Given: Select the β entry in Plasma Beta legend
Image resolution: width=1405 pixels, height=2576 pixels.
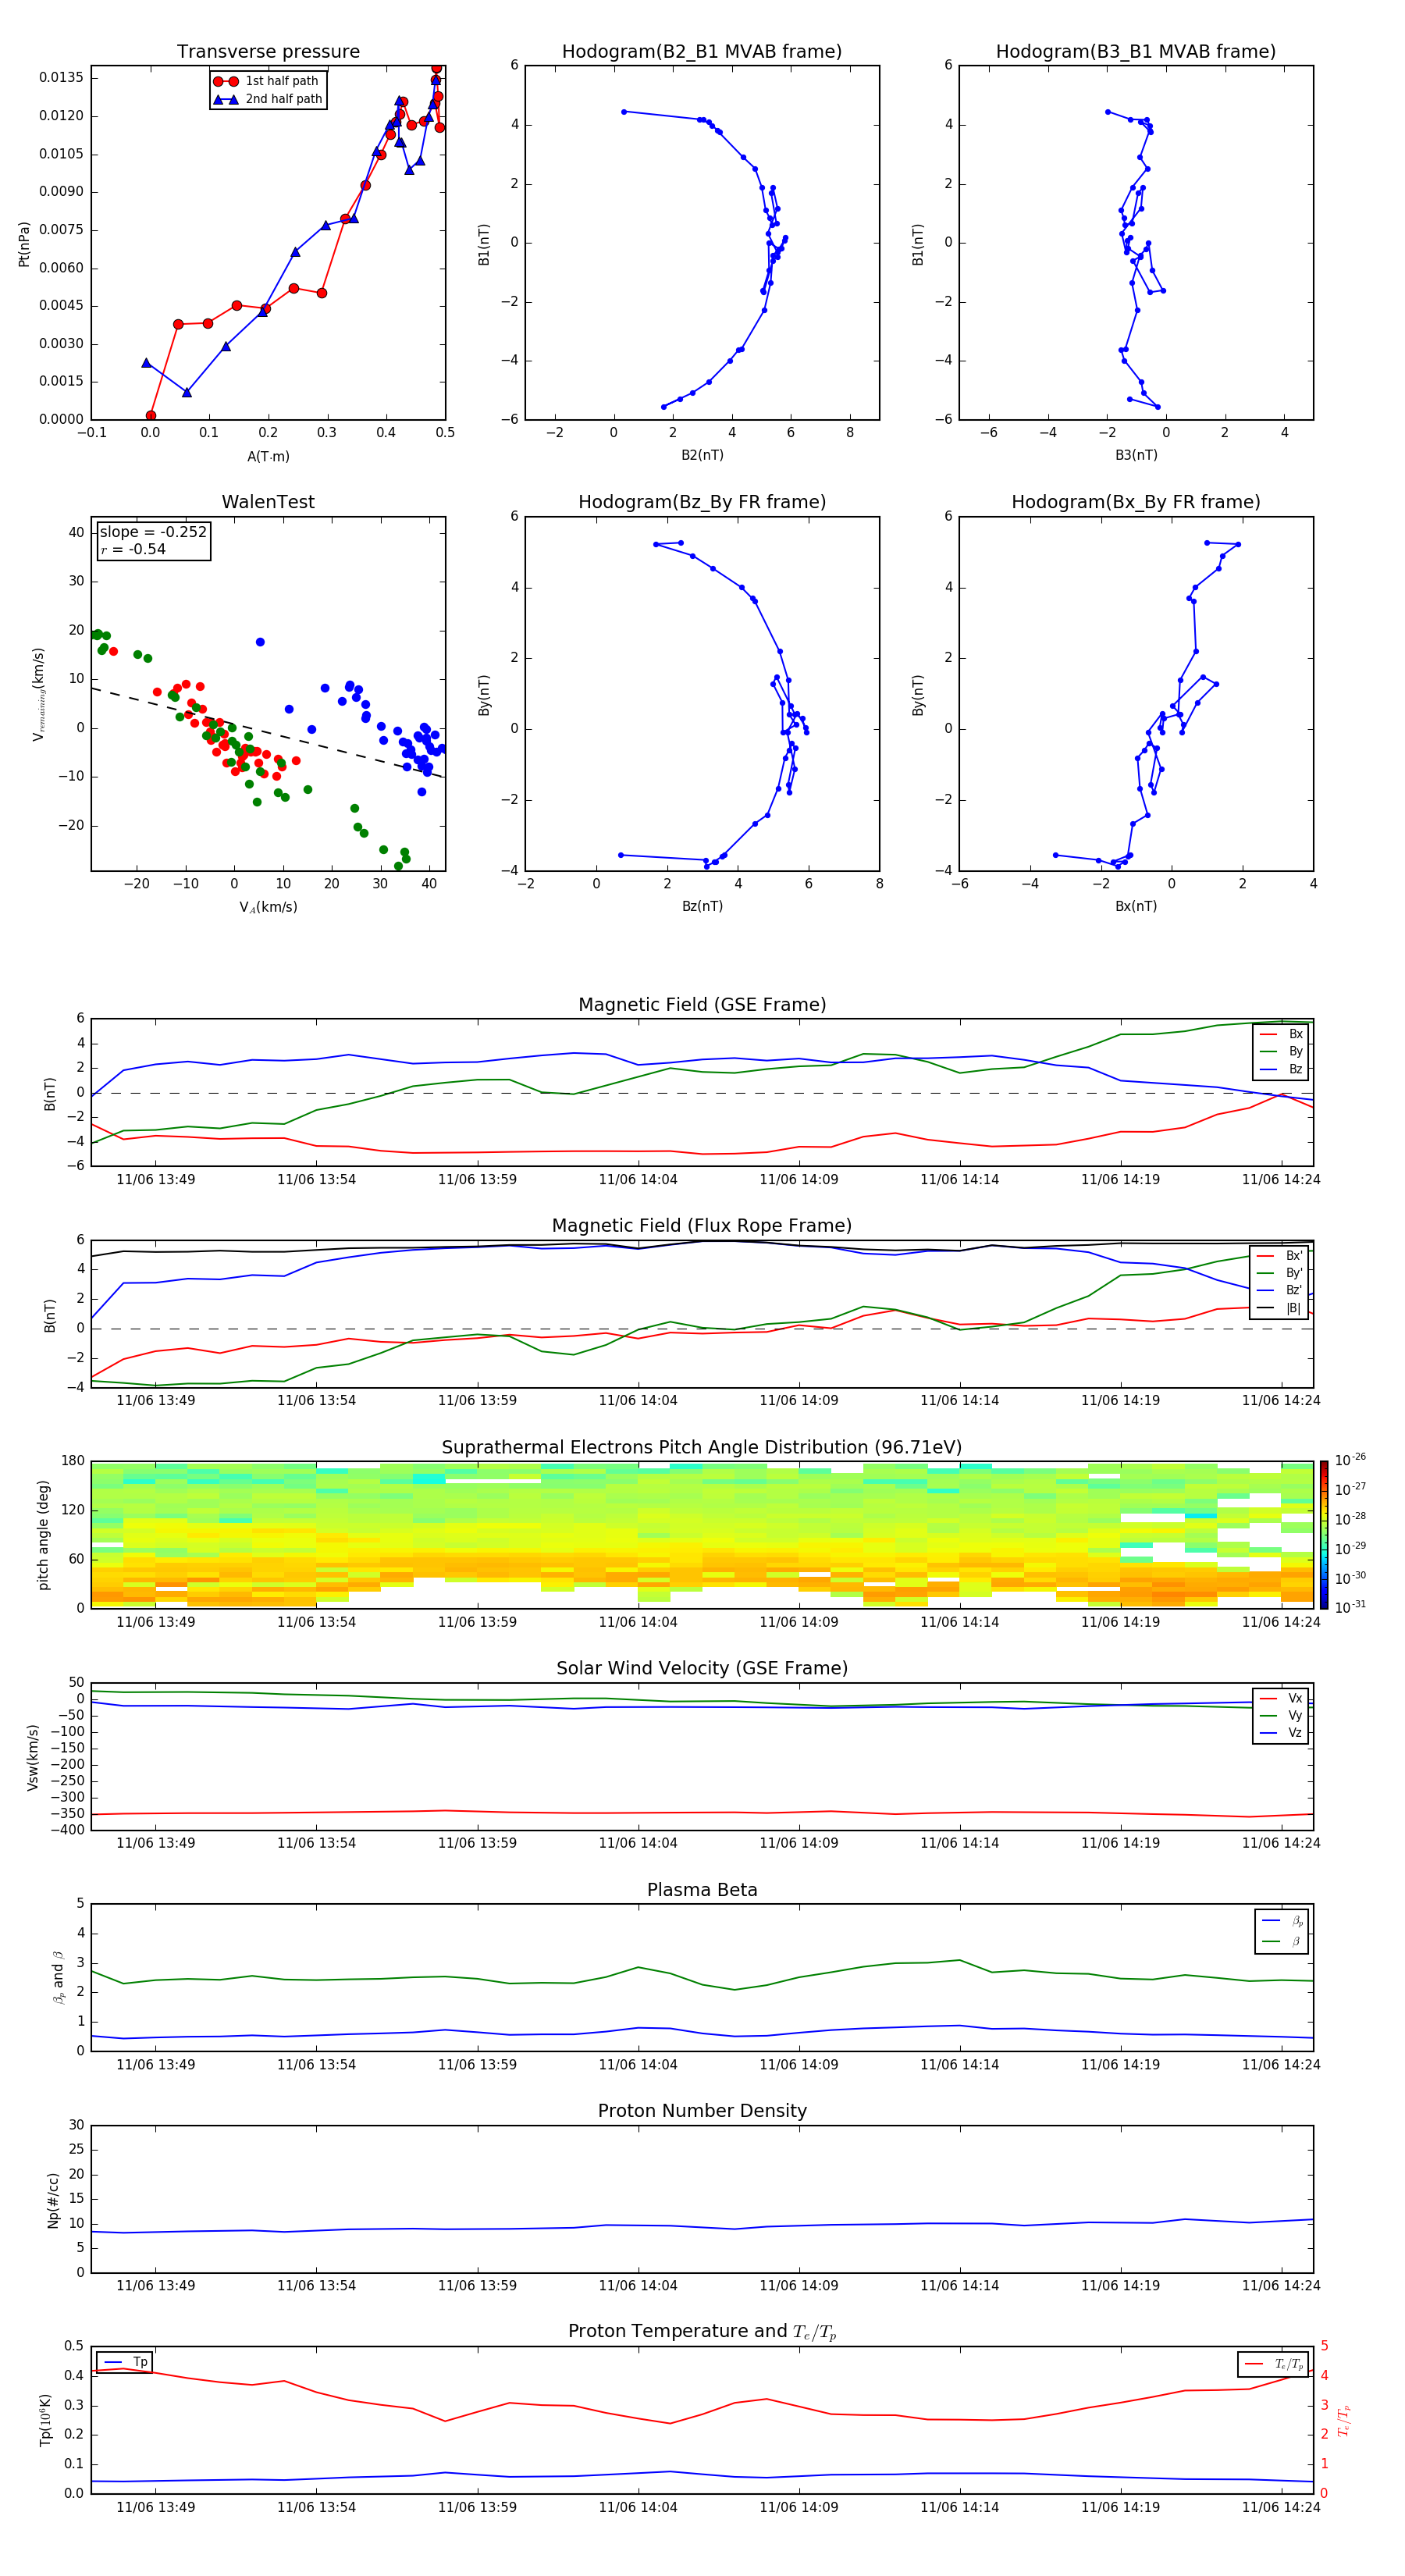Looking at the screenshot, I should point(1282,1941).
